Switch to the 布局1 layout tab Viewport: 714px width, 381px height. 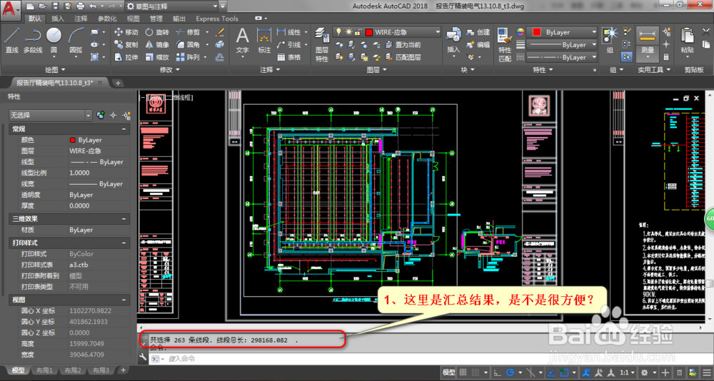[44, 370]
